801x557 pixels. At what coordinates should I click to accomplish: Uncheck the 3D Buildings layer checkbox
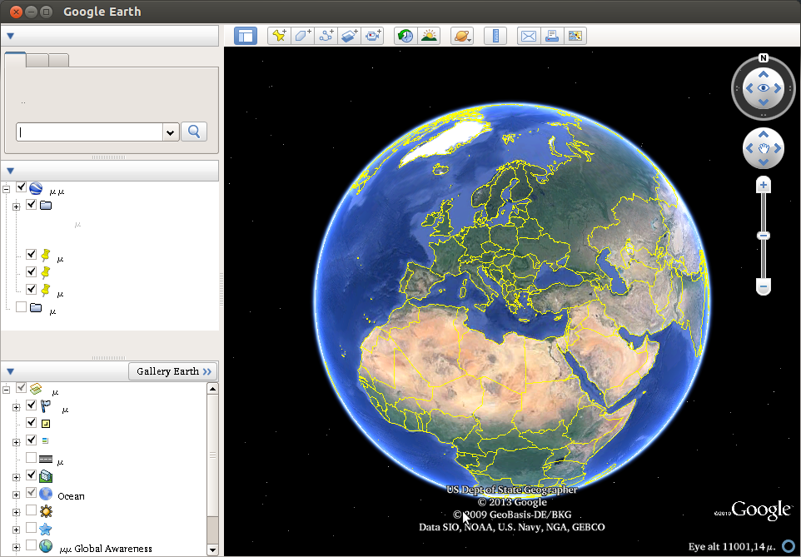tap(31, 475)
